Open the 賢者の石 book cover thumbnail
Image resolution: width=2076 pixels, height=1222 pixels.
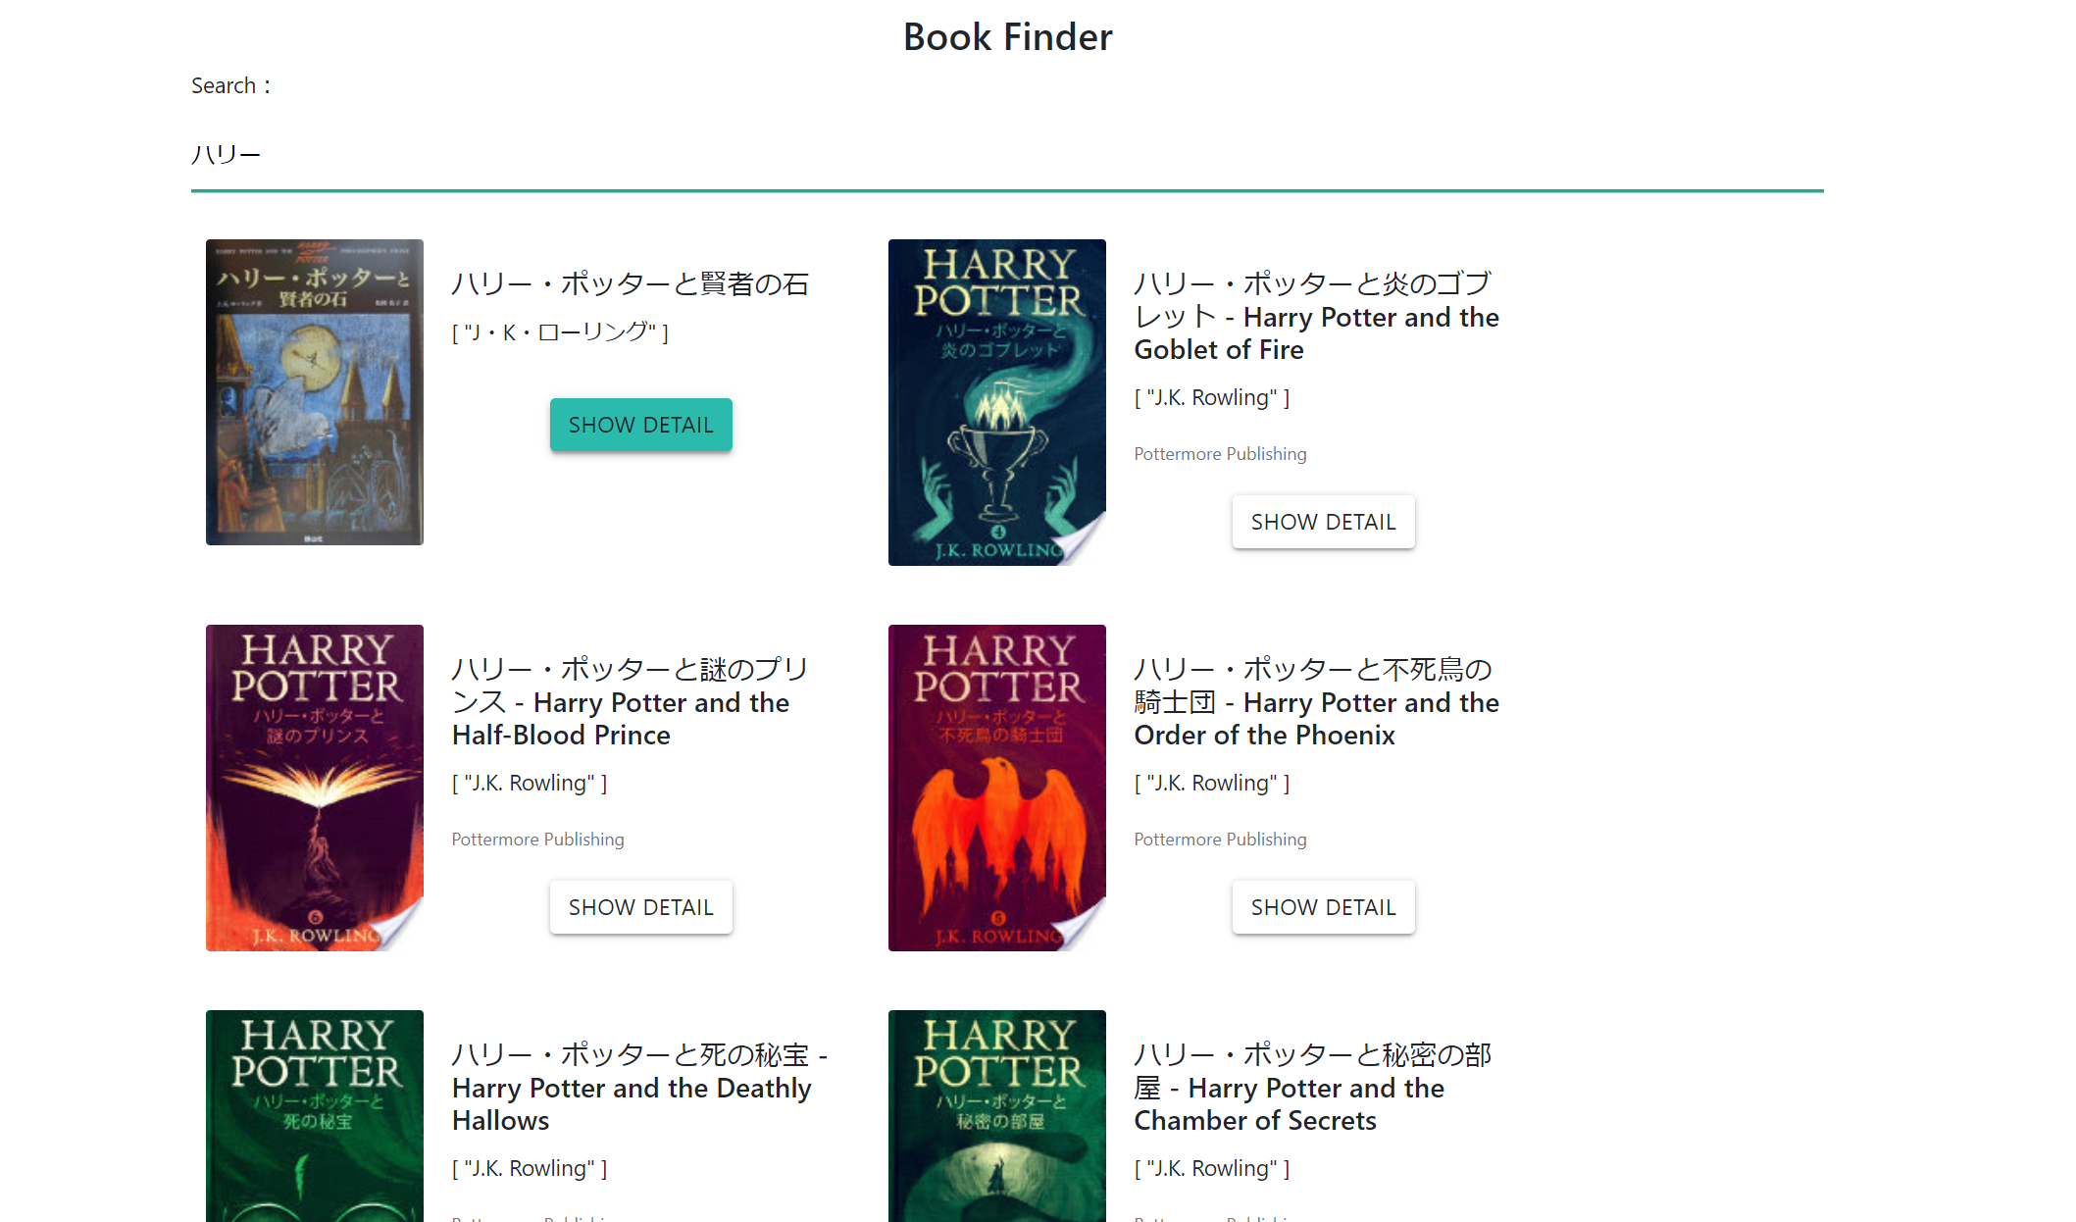(x=315, y=392)
